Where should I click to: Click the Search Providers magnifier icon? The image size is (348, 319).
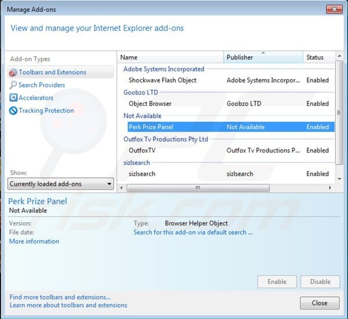click(x=13, y=85)
